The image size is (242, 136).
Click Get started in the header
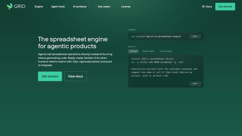[x=225, y=7]
